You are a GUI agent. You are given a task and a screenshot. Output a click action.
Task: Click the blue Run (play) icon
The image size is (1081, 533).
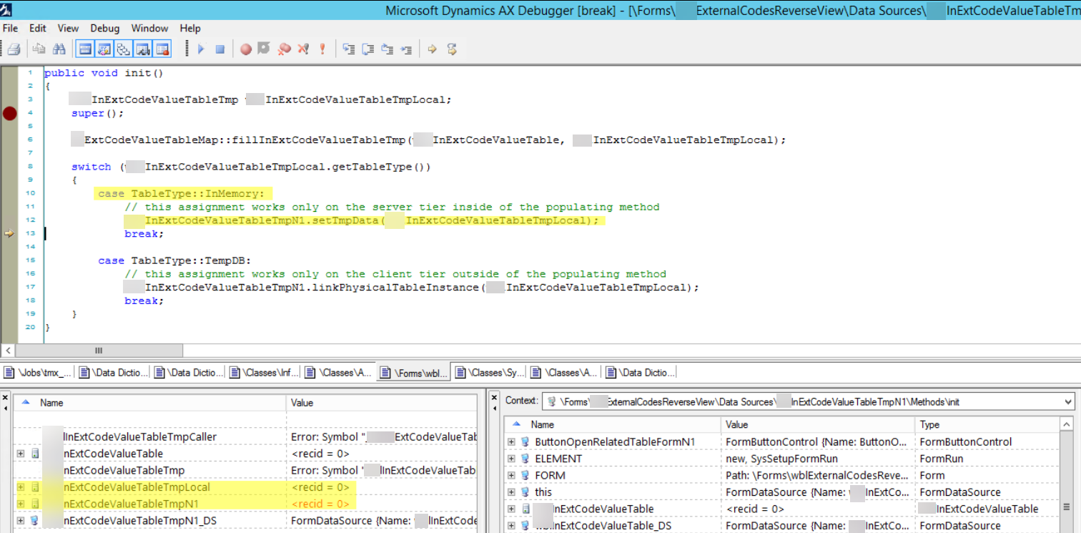coord(201,49)
